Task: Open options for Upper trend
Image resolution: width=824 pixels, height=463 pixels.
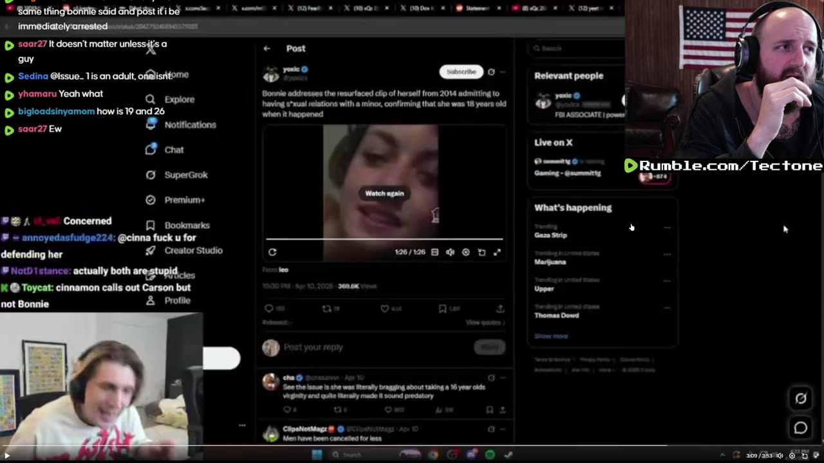Action: (x=667, y=281)
